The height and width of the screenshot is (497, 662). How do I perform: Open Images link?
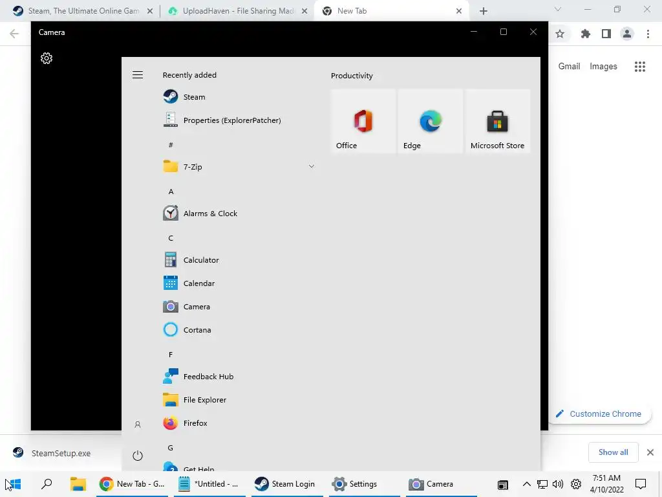tap(603, 67)
